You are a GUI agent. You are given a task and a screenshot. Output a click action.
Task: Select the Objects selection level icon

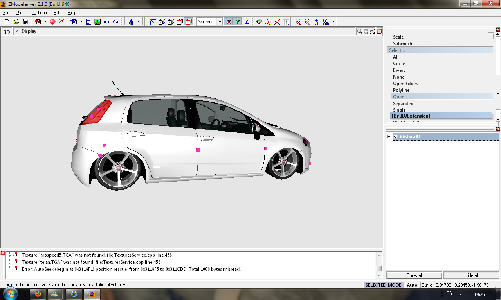(188, 22)
